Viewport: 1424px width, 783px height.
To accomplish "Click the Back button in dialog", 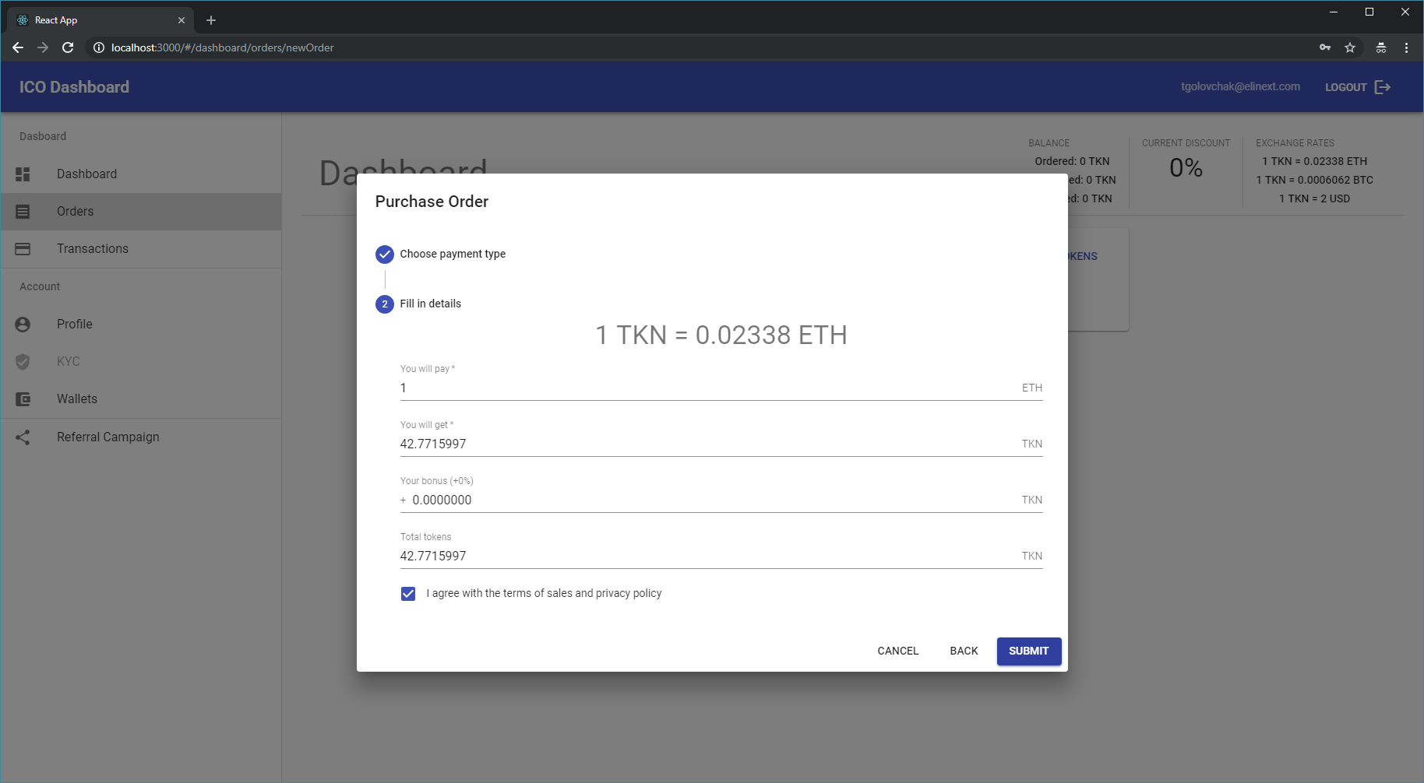I will 964,651.
